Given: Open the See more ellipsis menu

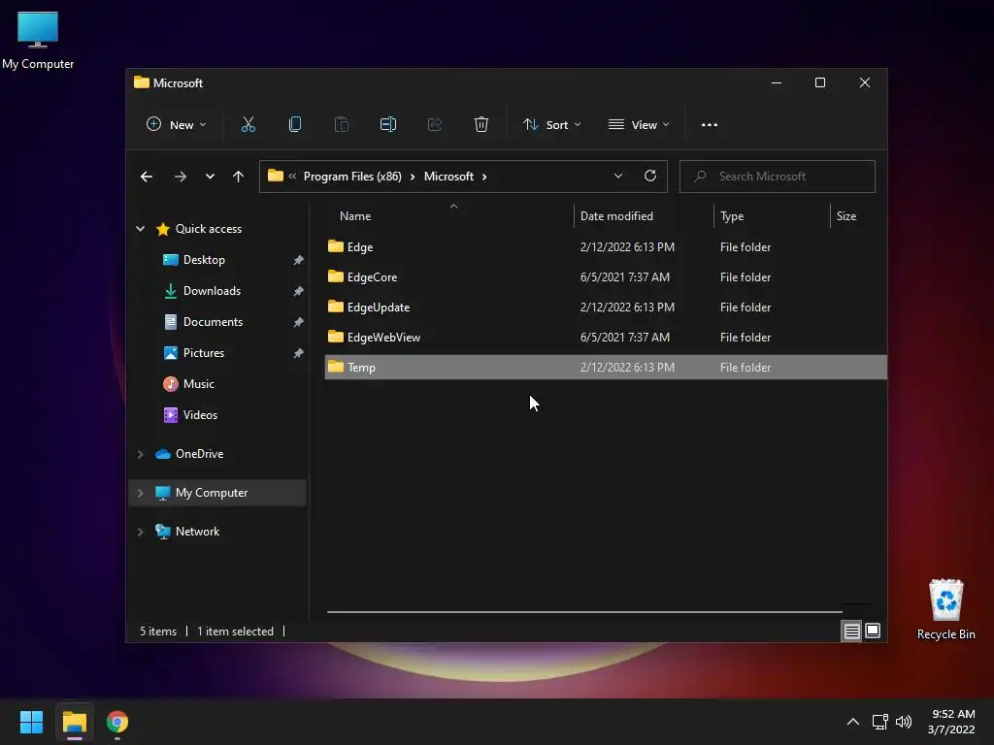Looking at the screenshot, I should [710, 125].
